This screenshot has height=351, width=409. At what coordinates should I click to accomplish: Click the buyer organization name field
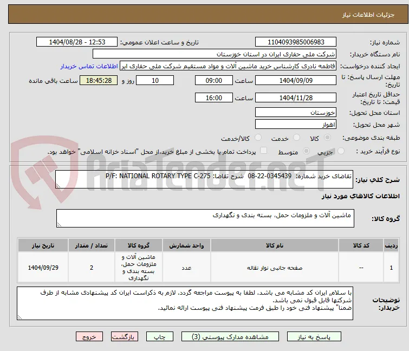coord(214,54)
